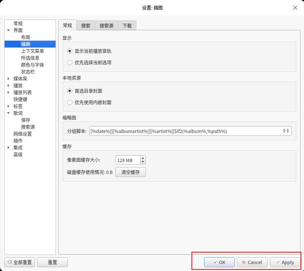Screen dimensions: 304x271
Task: Select 搜索源 under 歌词 in tree
Action: tap(28, 127)
